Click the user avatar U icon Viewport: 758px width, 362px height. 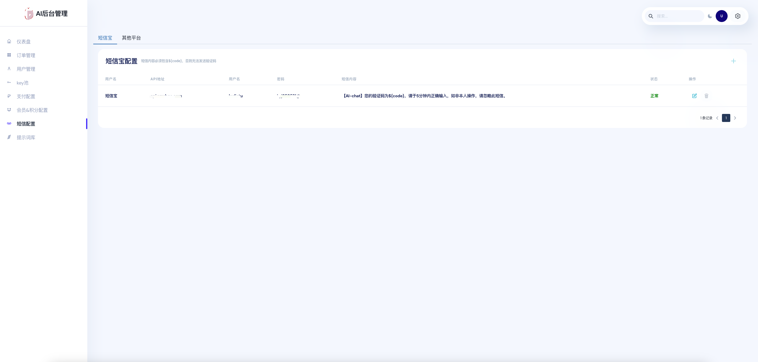(x=722, y=16)
